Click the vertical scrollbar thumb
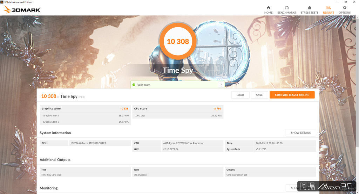The height and width of the screenshot is (194, 359). click(x=357, y=82)
